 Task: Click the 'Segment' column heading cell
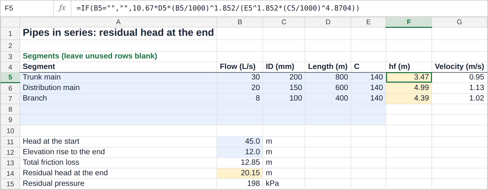coord(118,67)
